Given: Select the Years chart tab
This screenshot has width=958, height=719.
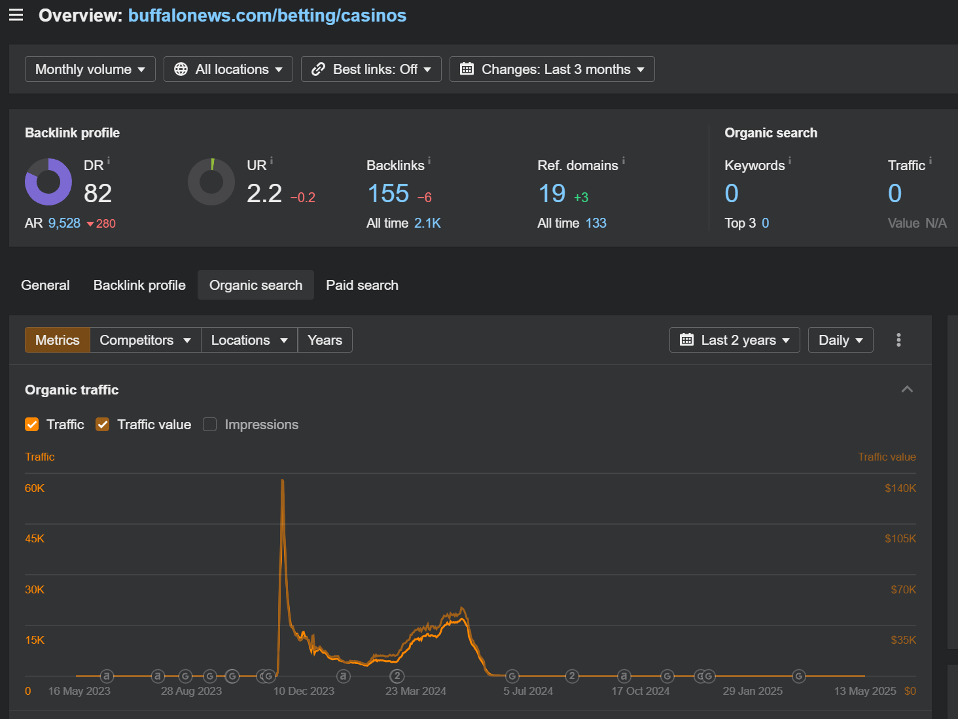Looking at the screenshot, I should pyautogui.click(x=325, y=340).
